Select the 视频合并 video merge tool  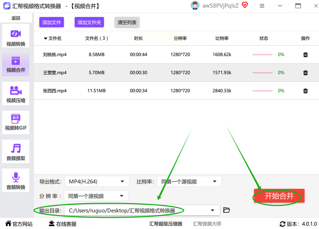click(x=16, y=65)
